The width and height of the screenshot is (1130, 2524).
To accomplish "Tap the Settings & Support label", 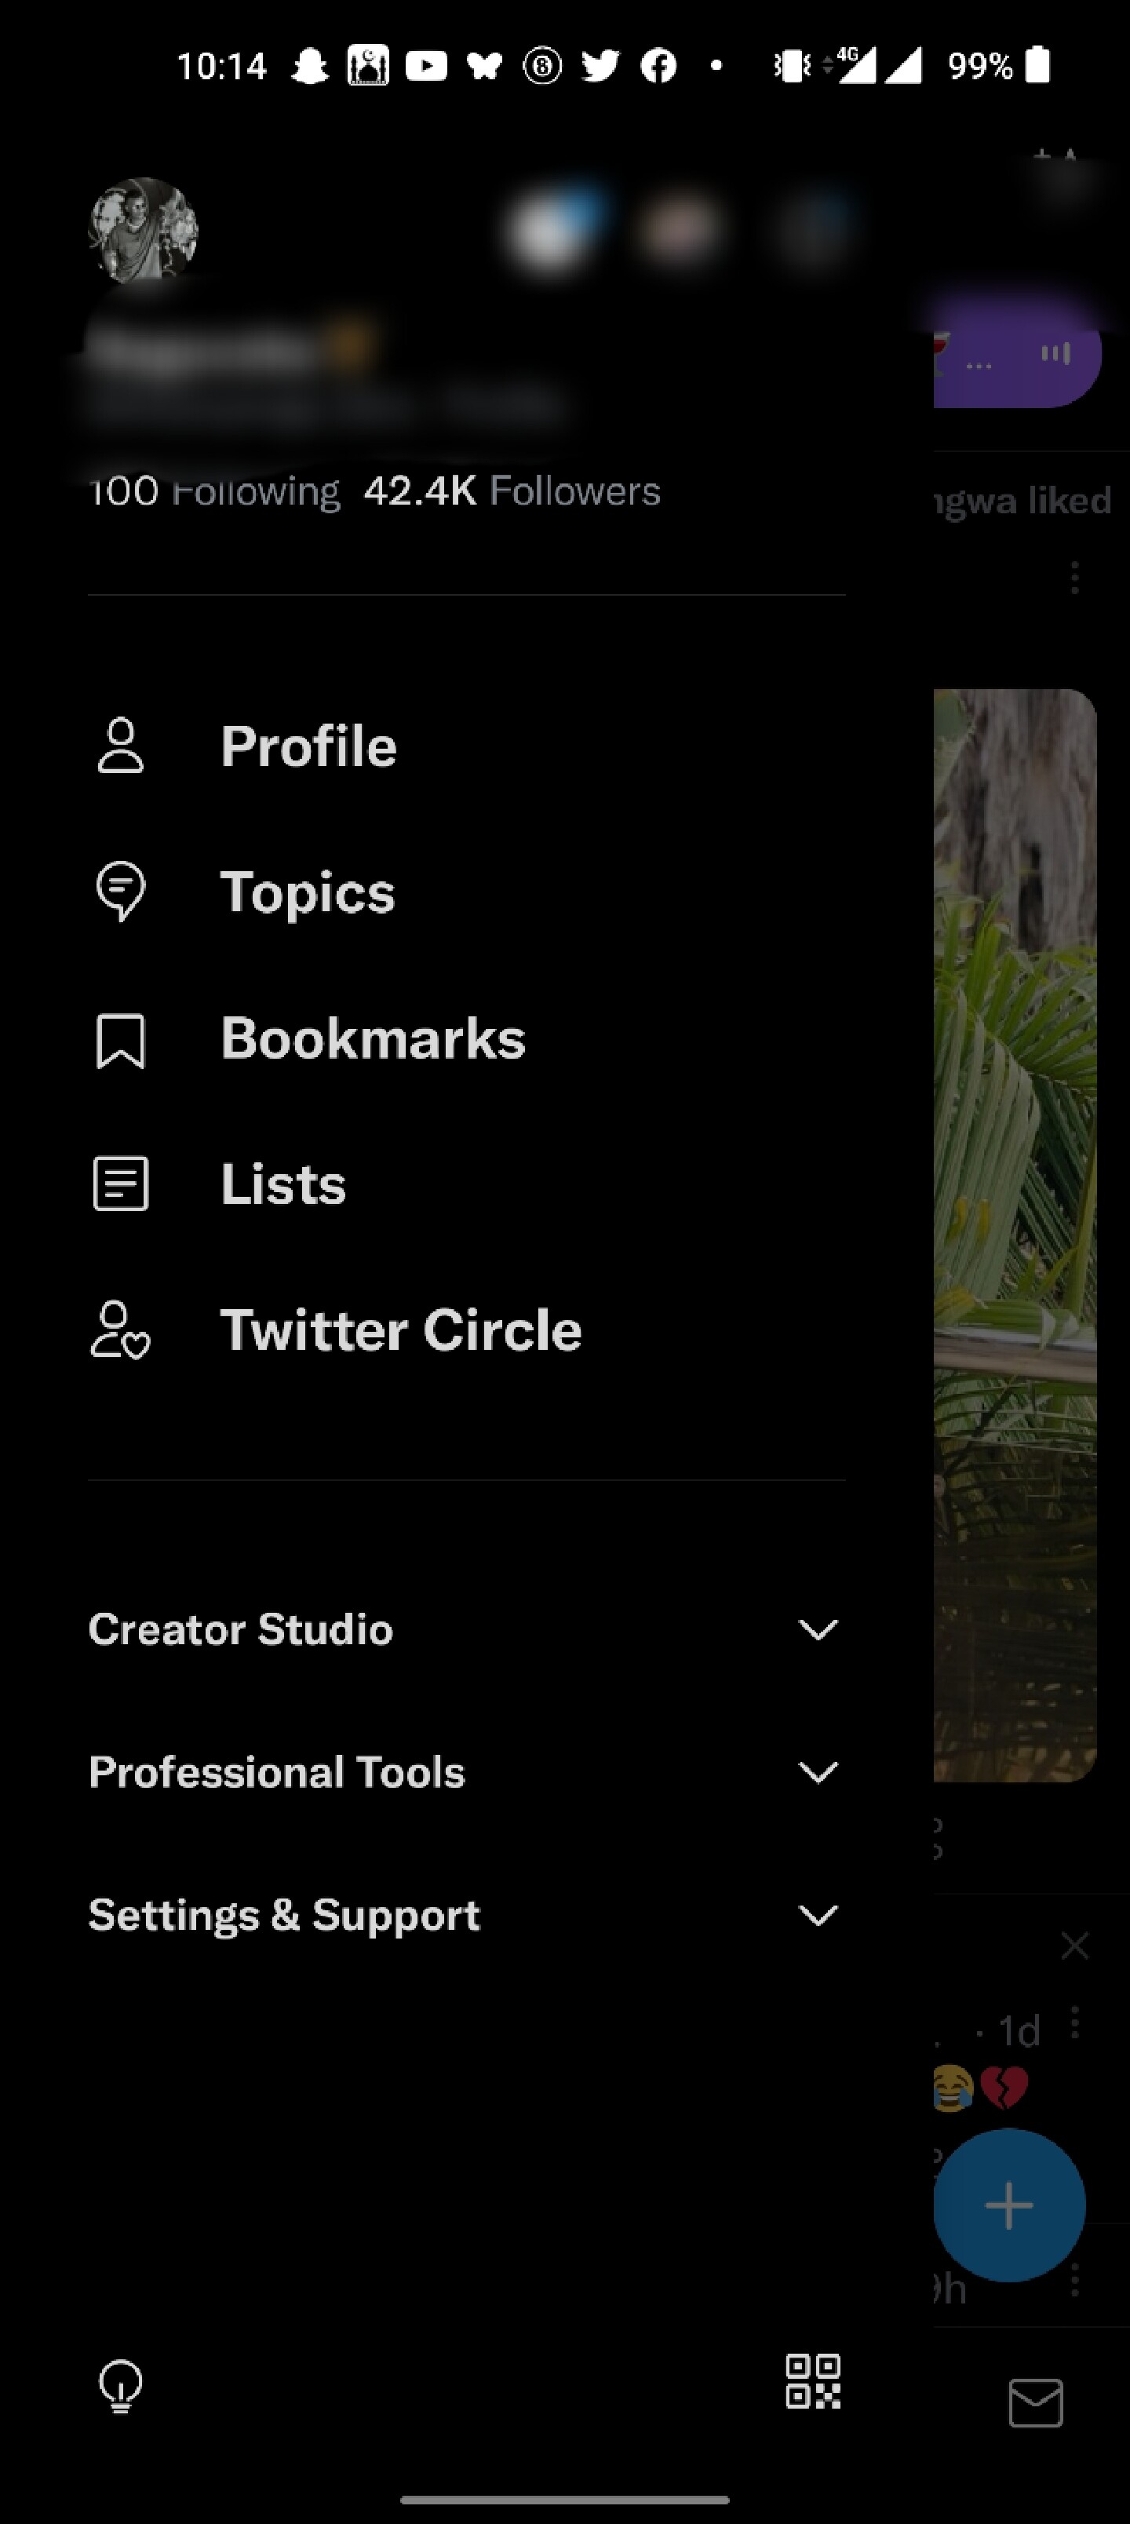I will tap(284, 1916).
